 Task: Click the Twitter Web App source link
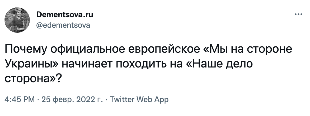[x=139, y=100]
